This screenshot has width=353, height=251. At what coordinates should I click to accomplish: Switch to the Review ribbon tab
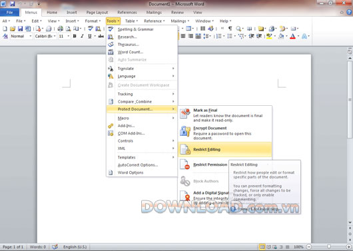177,13
